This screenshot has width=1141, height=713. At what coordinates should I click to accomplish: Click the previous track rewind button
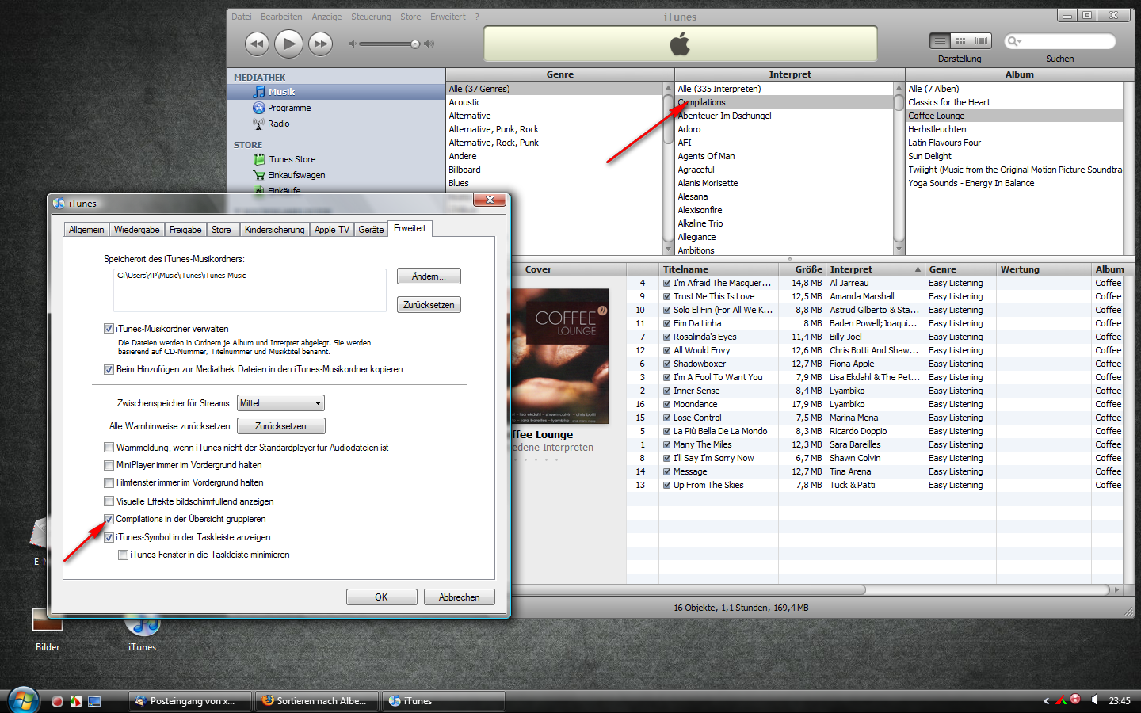[x=257, y=44]
